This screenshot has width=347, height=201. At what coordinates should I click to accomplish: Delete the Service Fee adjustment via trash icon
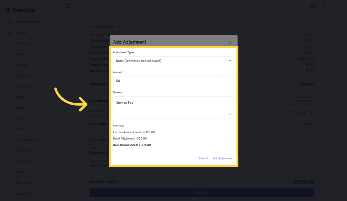coord(311,112)
